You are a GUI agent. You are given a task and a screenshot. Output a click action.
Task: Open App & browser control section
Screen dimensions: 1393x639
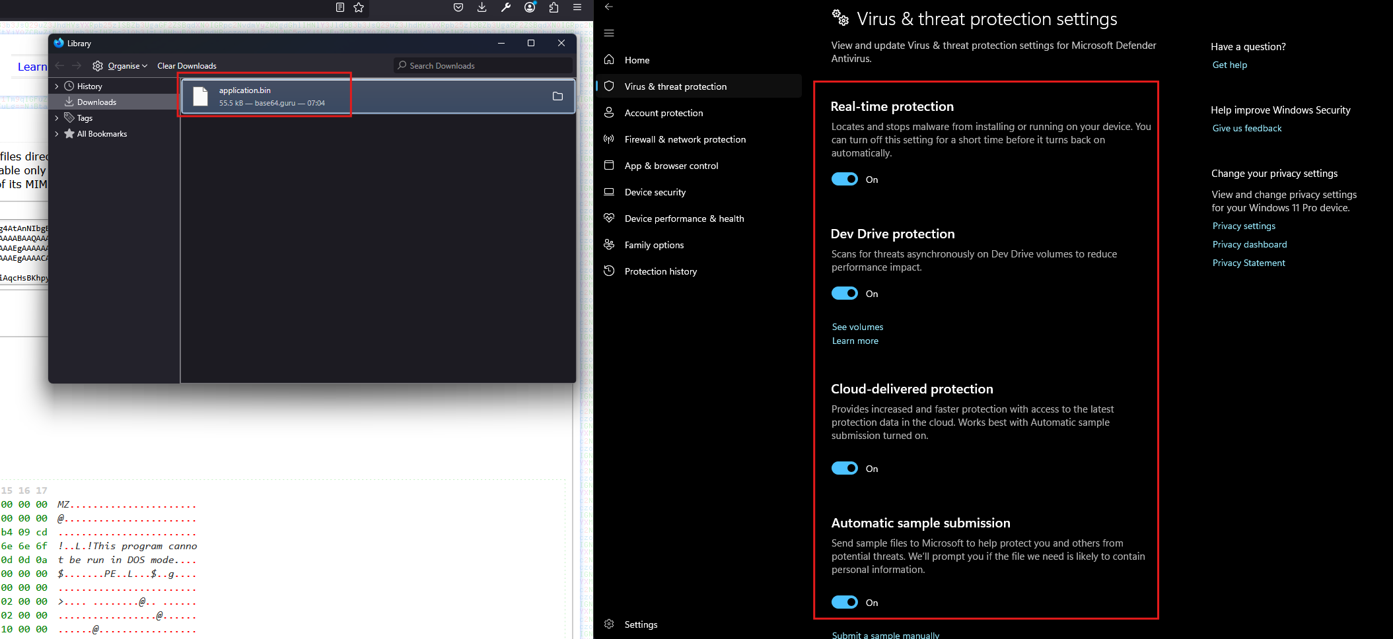[699, 166]
